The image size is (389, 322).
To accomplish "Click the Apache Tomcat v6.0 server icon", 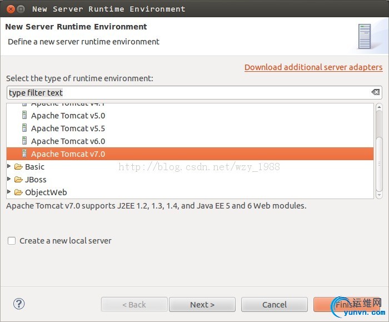I will (24, 141).
